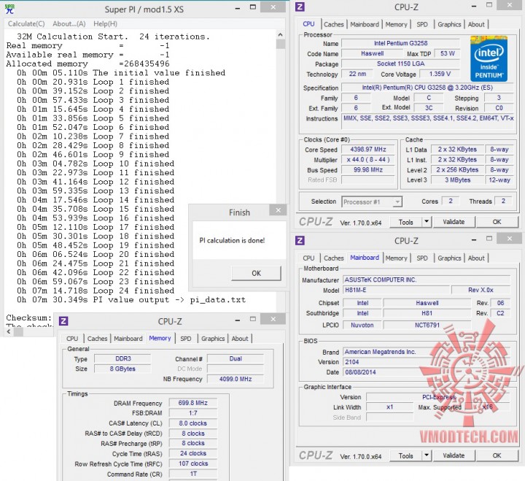Click the motherboard model H81M-E field
The height and width of the screenshot is (481, 525).
pyautogui.click(x=397, y=290)
